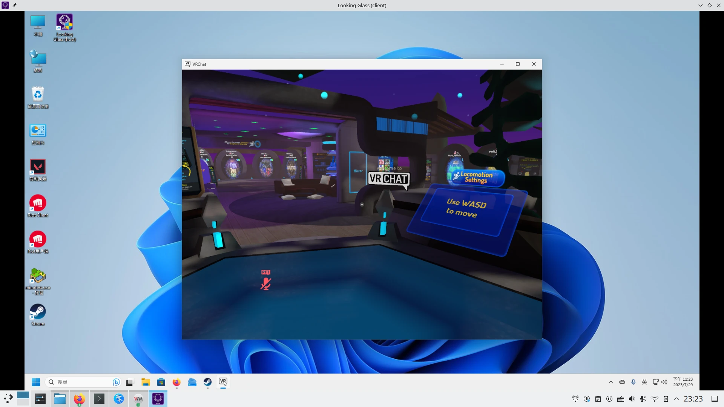Toggle Windows tray microphone icon
Viewport: 724px width, 407px height.
tap(633, 382)
